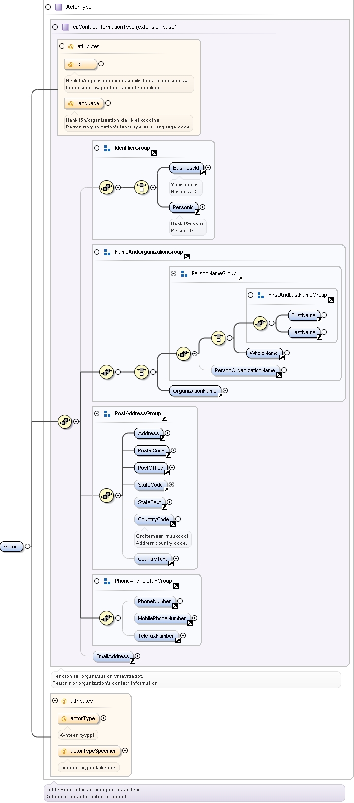Viewport: 354px width, 803px height.
Task: Select the PostOffice element
Action: (x=151, y=468)
